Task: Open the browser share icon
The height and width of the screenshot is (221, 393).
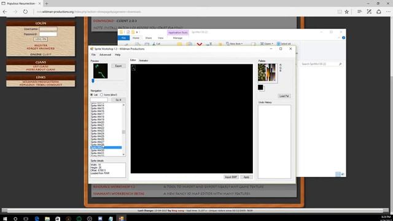Action: coord(379,12)
